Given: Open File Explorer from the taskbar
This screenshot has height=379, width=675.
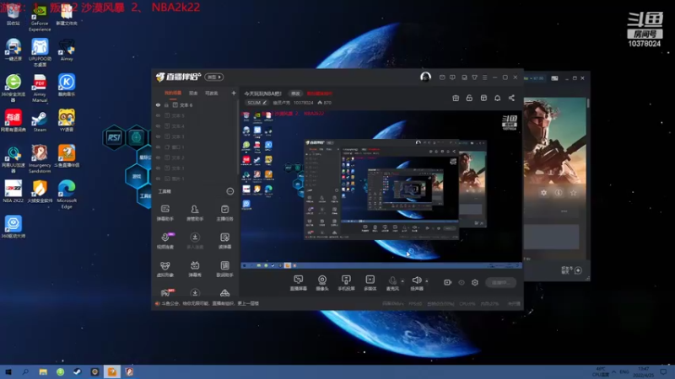Looking at the screenshot, I should click(43, 371).
